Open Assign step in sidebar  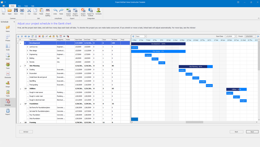coord(8,84)
